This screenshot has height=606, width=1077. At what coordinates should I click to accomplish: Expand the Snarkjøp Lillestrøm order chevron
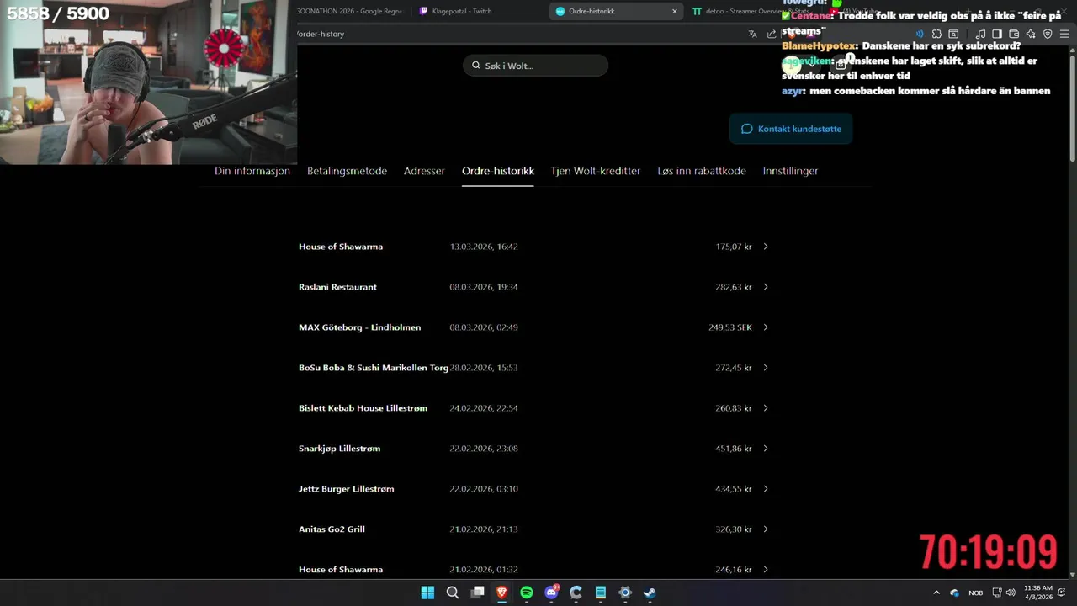766,449
